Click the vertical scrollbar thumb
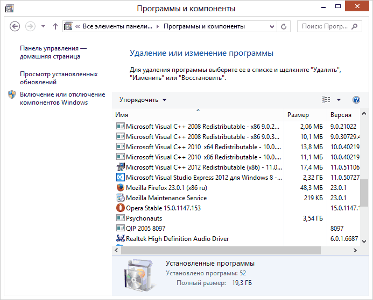373x300 pixels. pyautogui.click(x=364, y=193)
